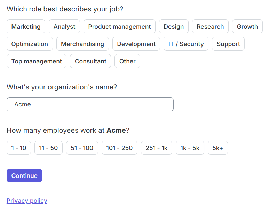Select the Merchandising role
Image resolution: width=269 pixels, height=207 pixels.
click(82, 44)
